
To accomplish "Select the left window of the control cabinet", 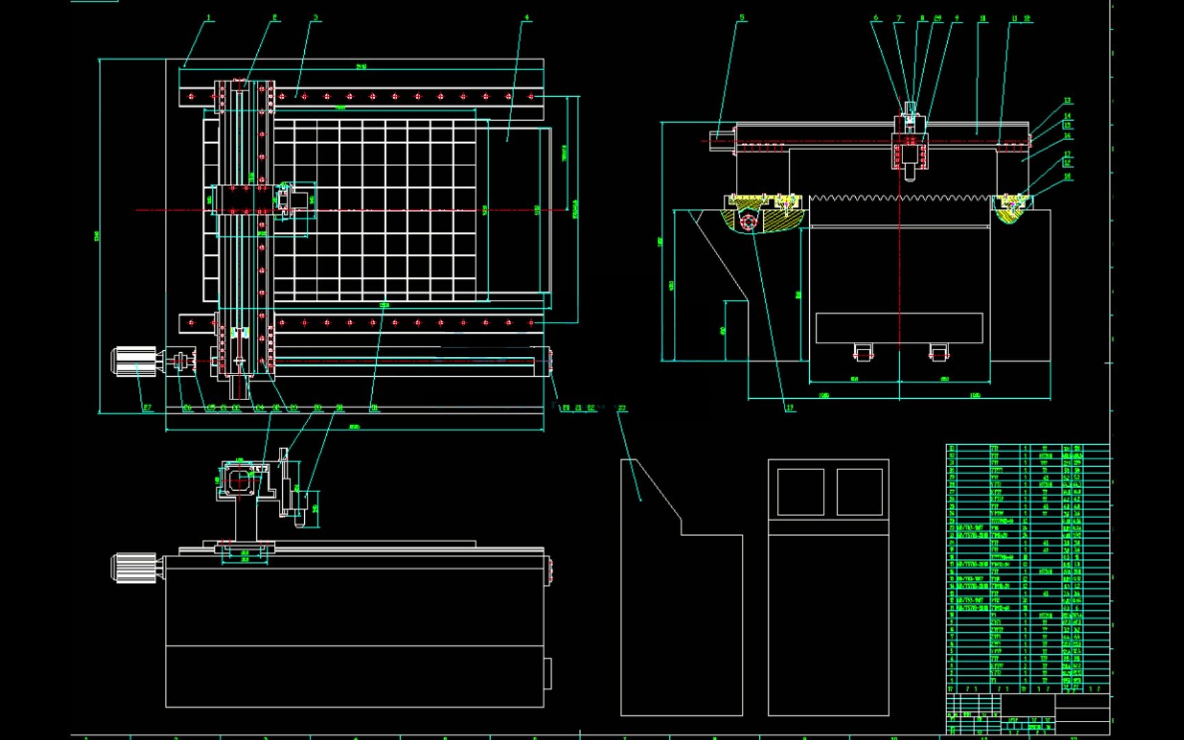I will [x=800, y=492].
